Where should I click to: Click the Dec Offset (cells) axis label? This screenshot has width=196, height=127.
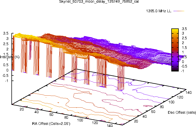point(182,112)
